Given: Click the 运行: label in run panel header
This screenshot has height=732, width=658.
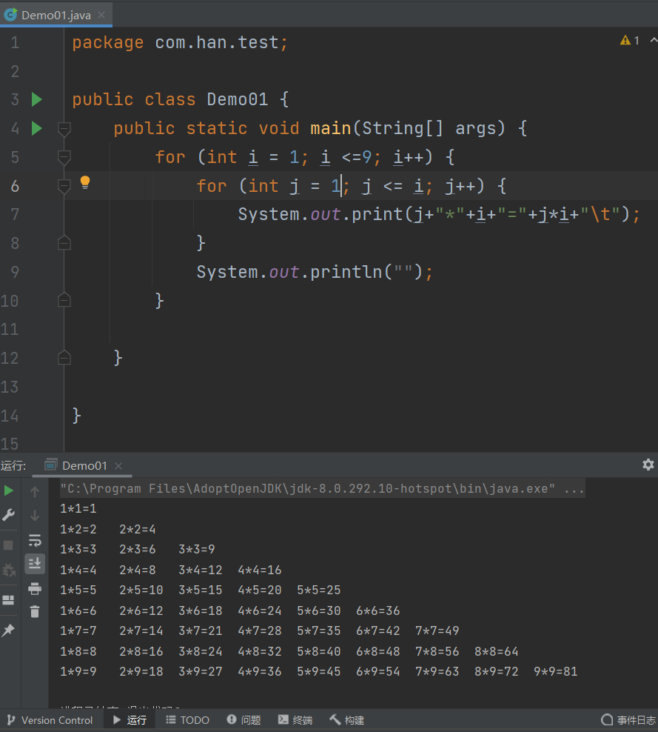Looking at the screenshot, I should (13, 465).
